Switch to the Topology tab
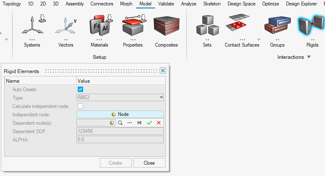 [x=12, y=4]
